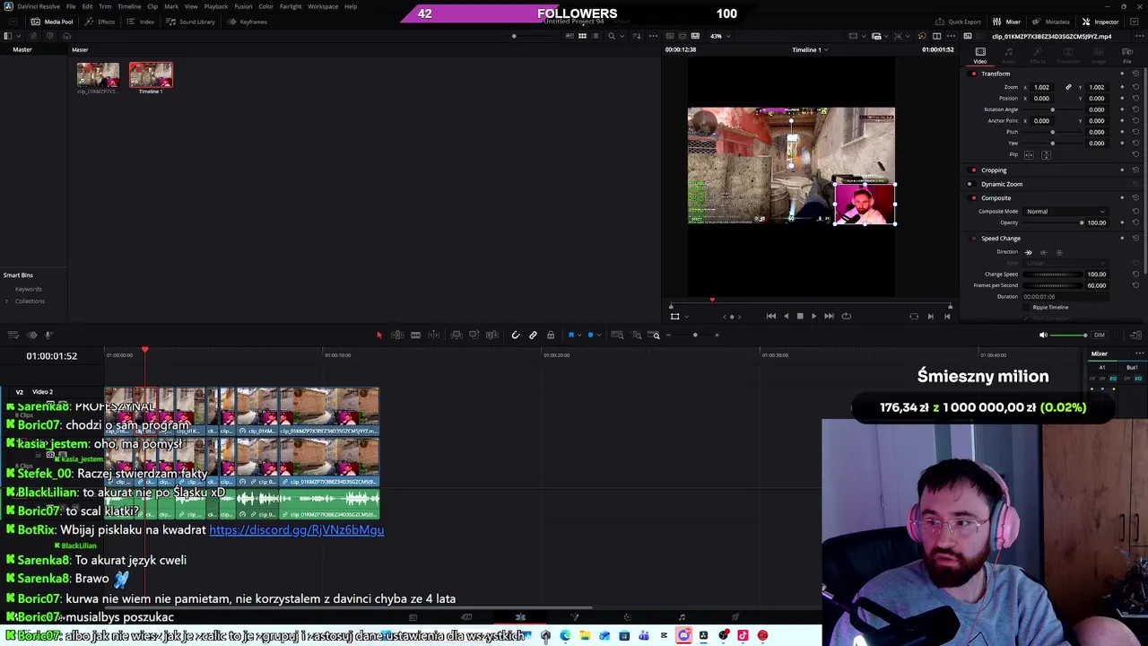This screenshot has height=646, width=1148.
Task: Open the Effects panel
Action: pos(100,22)
